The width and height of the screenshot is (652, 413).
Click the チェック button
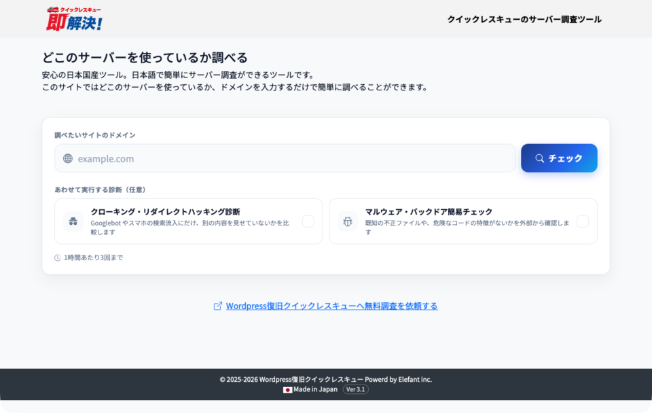[x=559, y=158]
